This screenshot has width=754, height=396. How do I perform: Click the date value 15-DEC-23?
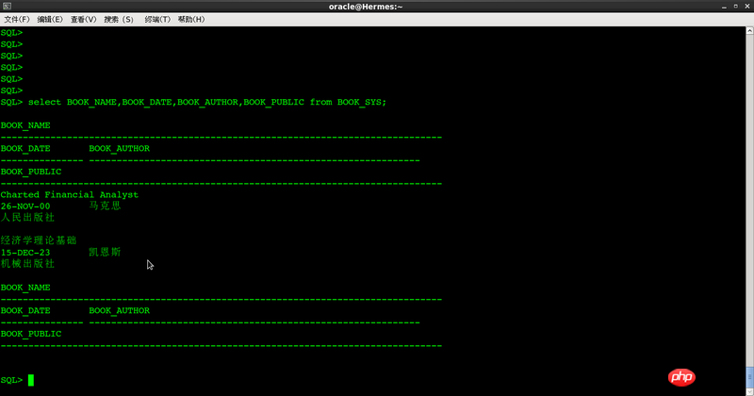pyautogui.click(x=25, y=253)
